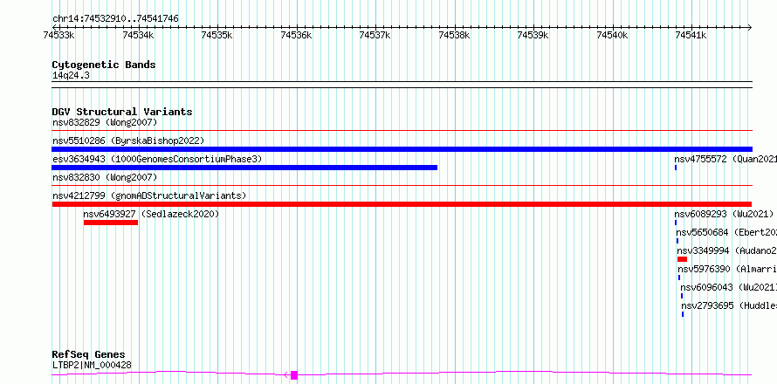The width and height of the screenshot is (777, 384).
Task: Click the nsv2793695 Huddleston variant label
Action: [x=729, y=305]
